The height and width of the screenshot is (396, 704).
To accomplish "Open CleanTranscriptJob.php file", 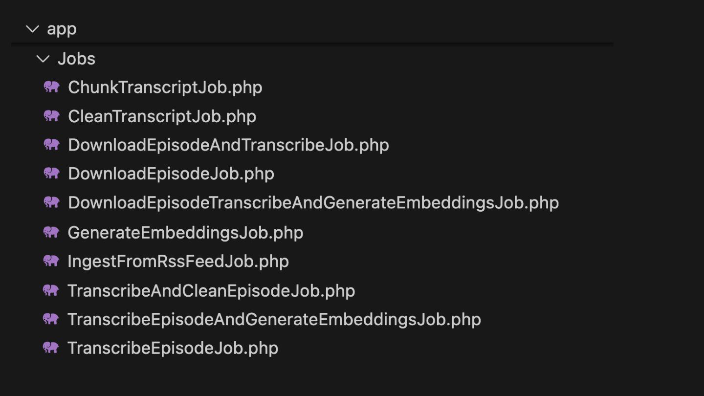I will coord(162,116).
